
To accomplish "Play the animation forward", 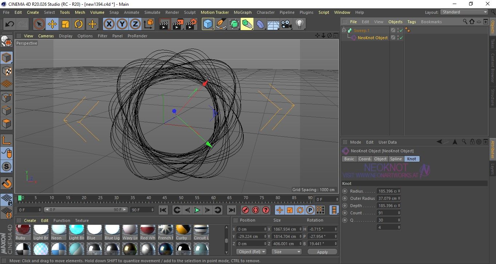I will coord(197,210).
